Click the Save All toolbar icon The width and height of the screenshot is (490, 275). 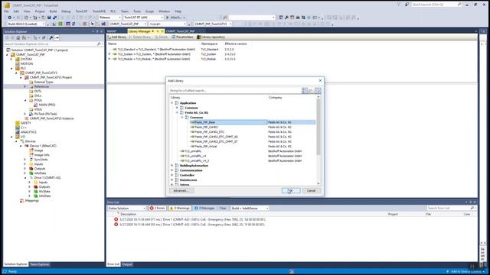coord(54,18)
